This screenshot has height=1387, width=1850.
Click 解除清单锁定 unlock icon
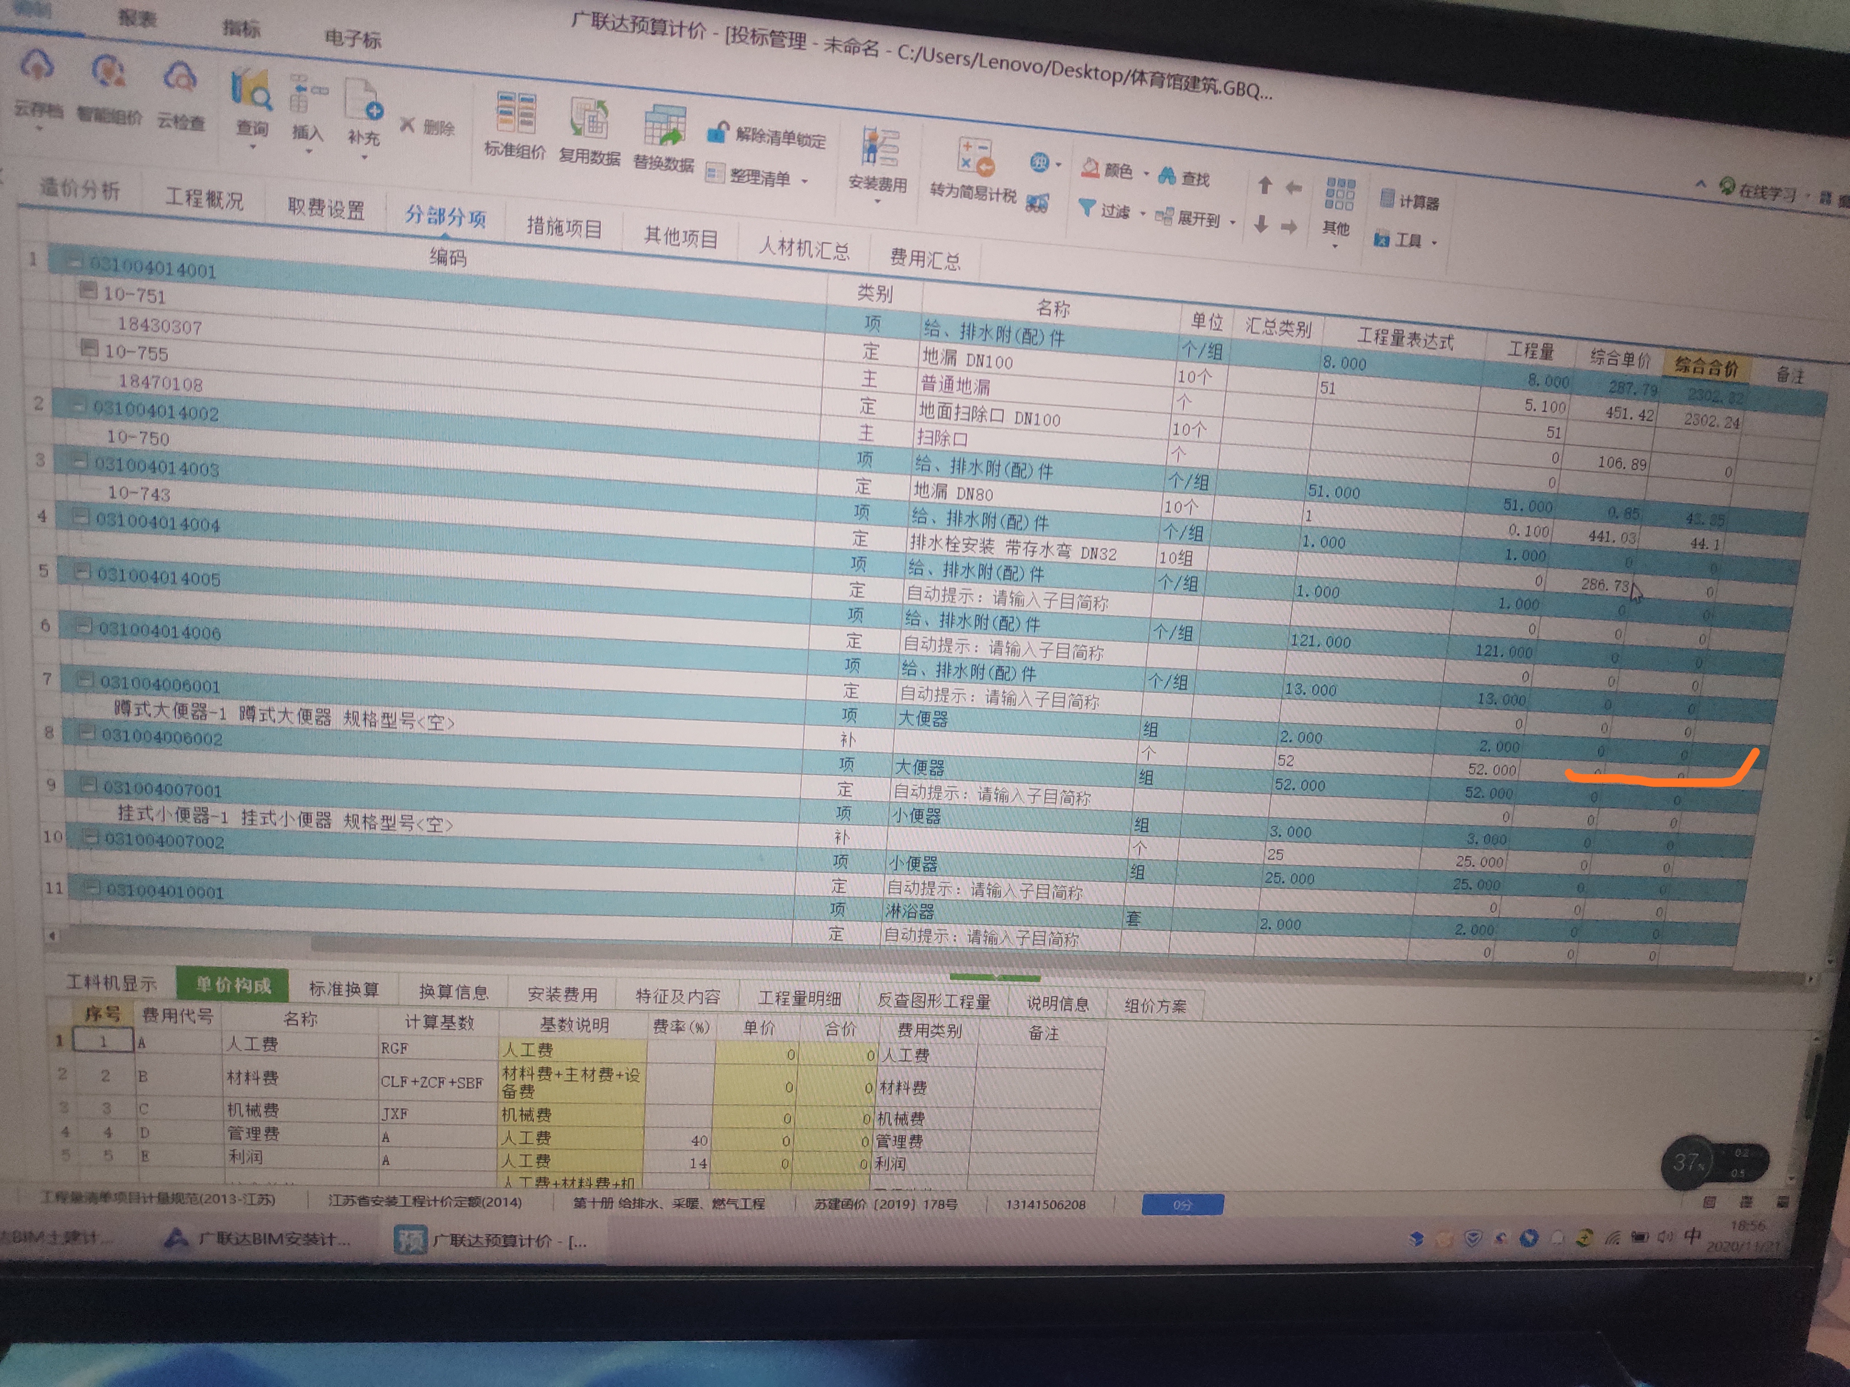click(x=718, y=133)
